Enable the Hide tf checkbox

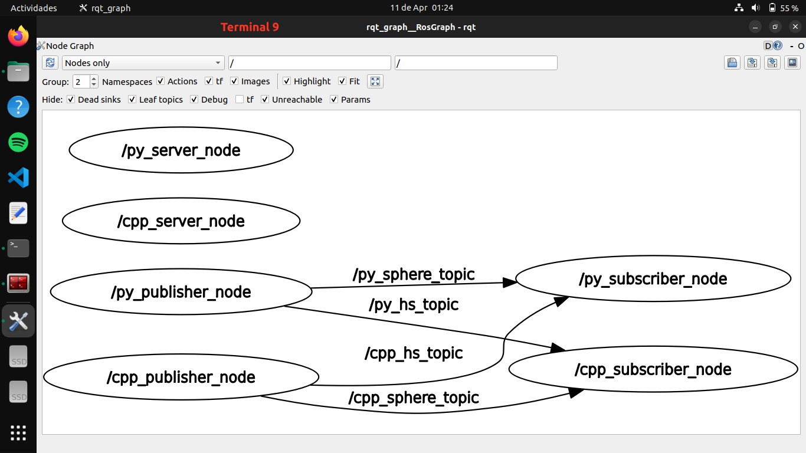click(x=240, y=100)
